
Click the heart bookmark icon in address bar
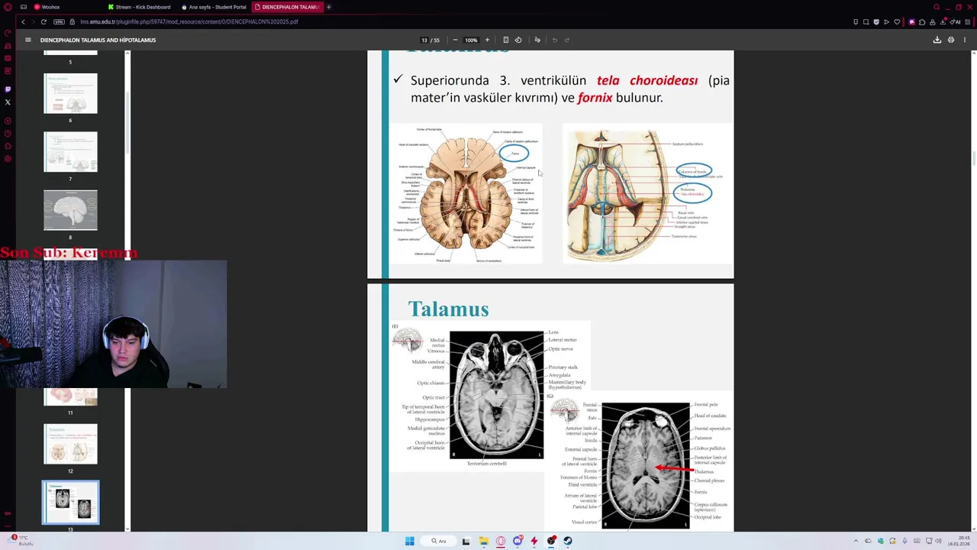(897, 22)
